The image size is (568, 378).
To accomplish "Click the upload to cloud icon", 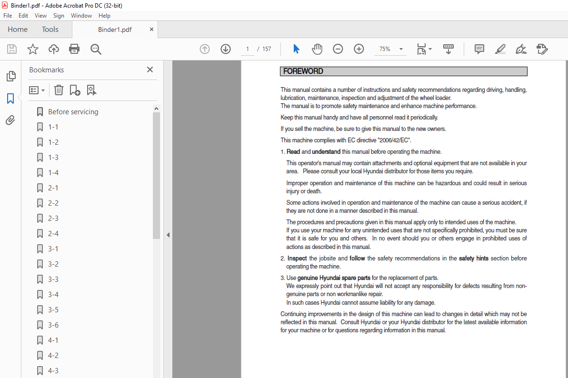I will tap(54, 49).
